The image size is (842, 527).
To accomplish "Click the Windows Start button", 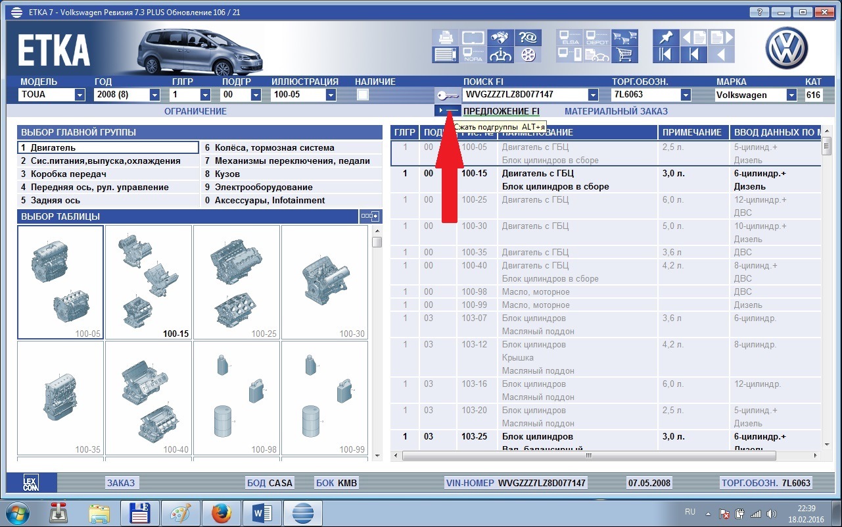I will tap(18, 513).
